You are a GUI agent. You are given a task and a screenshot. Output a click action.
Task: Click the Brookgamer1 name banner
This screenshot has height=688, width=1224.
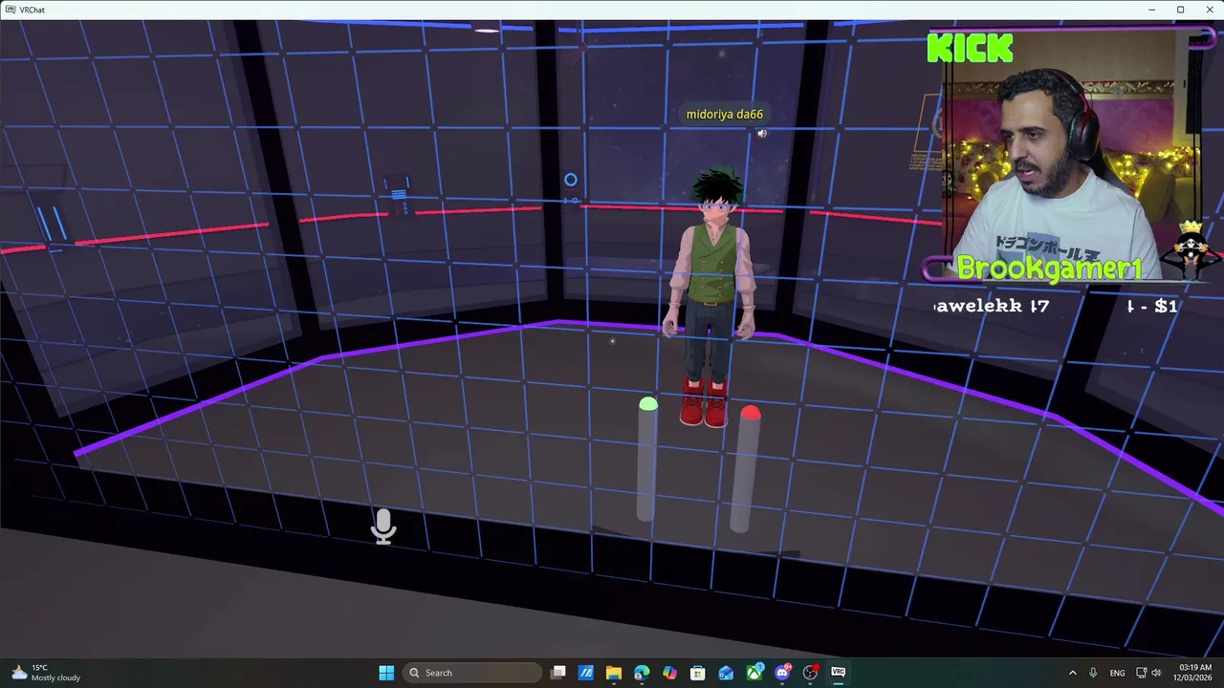click(1049, 269)
